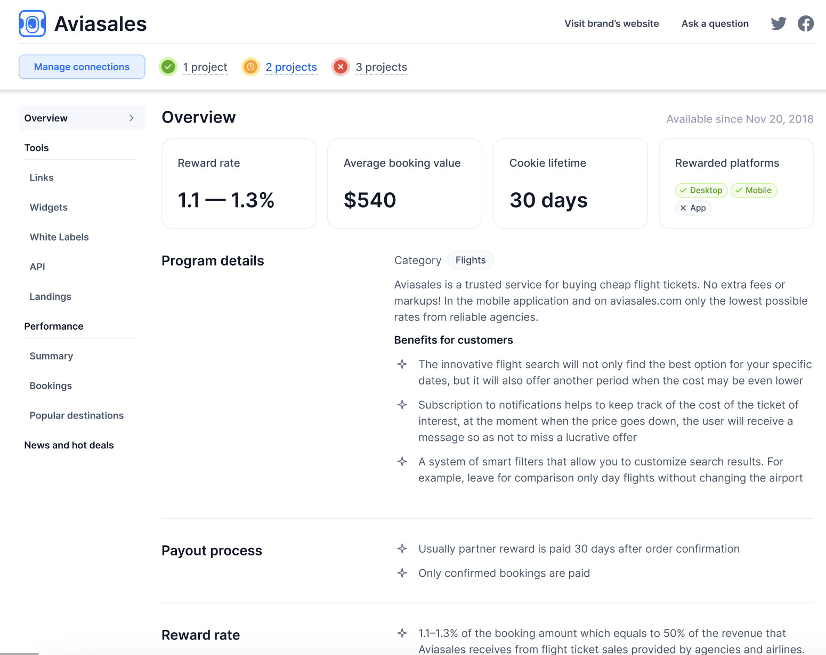Click the star bullet beside innovative flight search

[402, 364]
